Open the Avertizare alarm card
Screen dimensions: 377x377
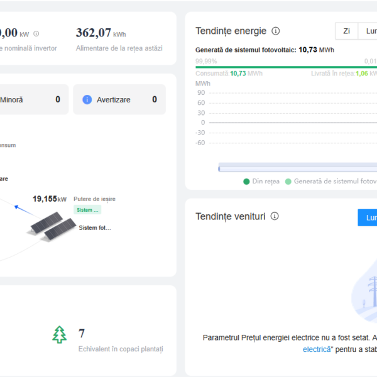click(x=119, y=99)
